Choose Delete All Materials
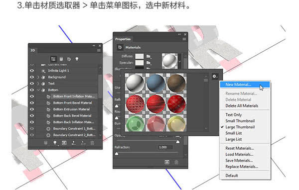 (x=242, y=106)
